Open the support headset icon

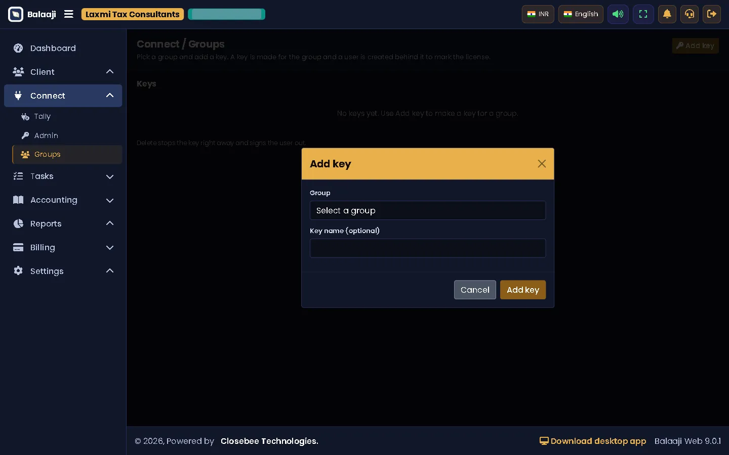690,14
